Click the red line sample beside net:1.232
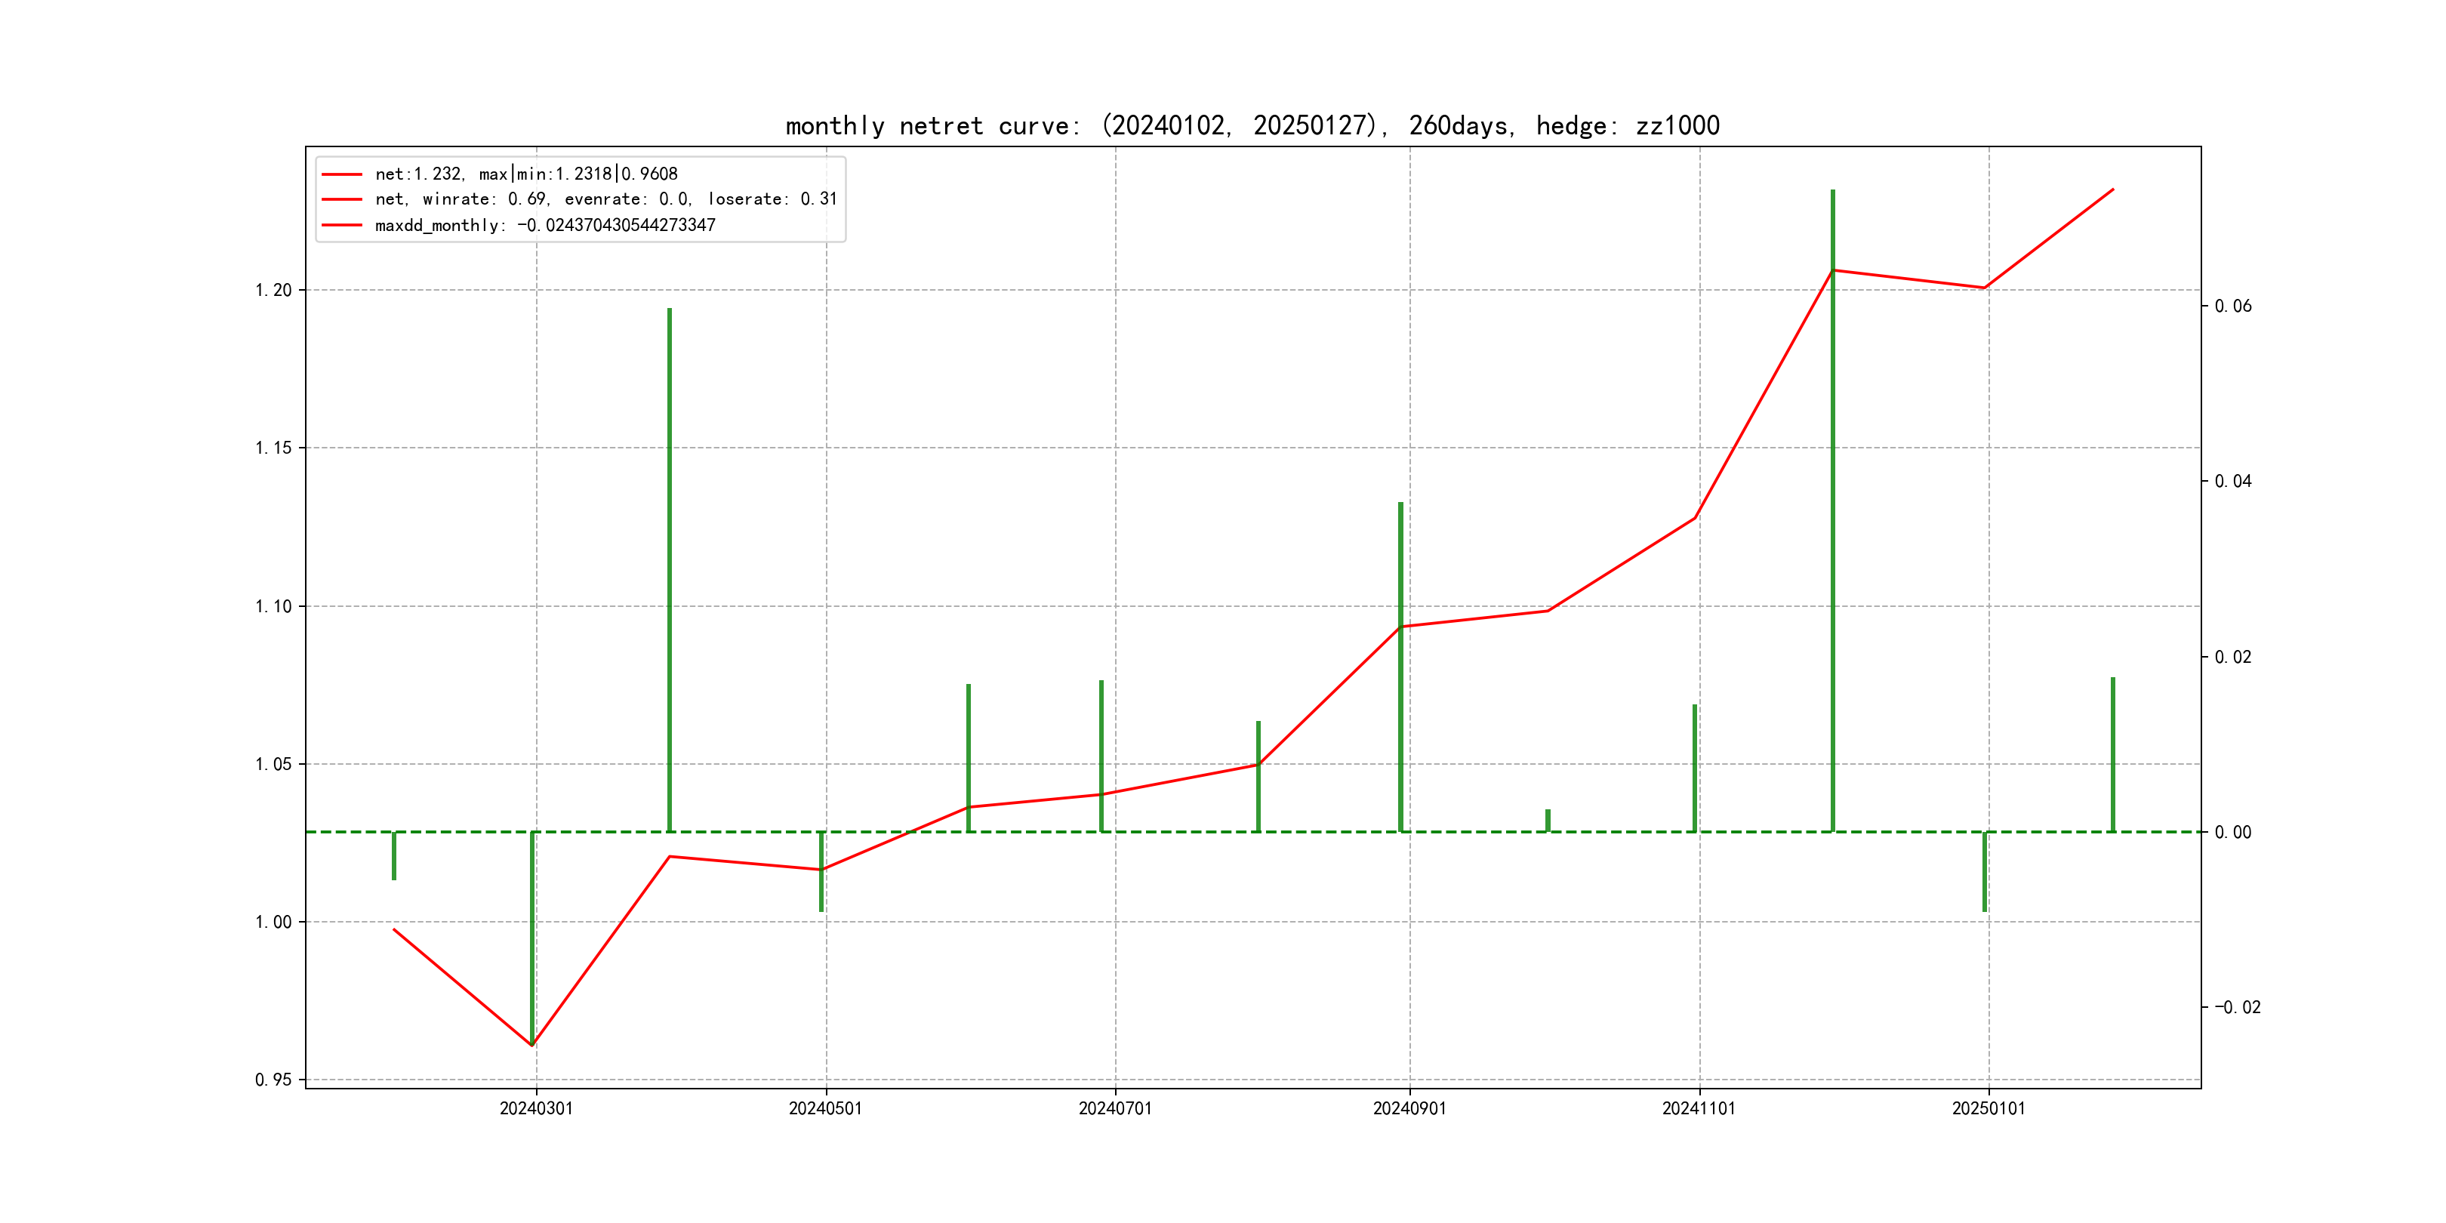 coord(342,174)
